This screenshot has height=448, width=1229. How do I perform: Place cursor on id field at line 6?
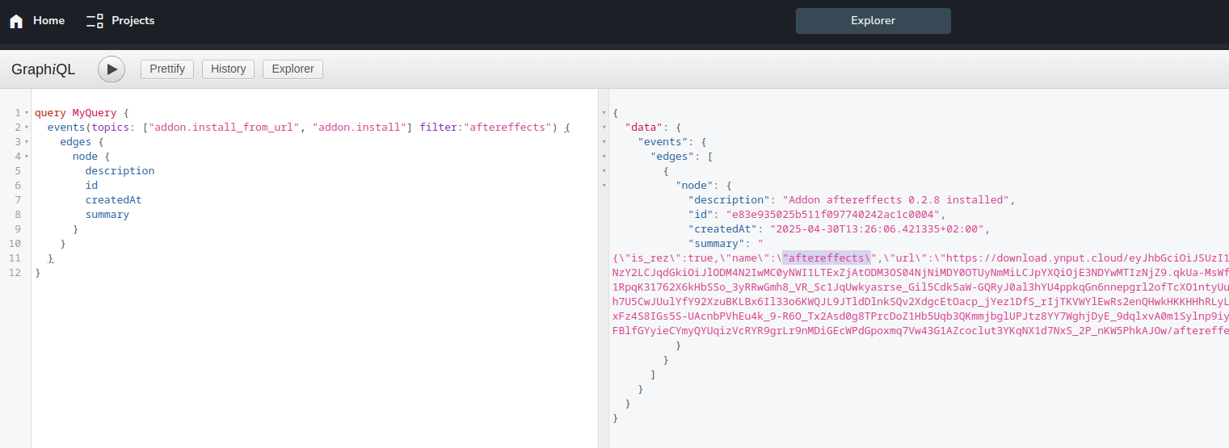tap(91, 186)
